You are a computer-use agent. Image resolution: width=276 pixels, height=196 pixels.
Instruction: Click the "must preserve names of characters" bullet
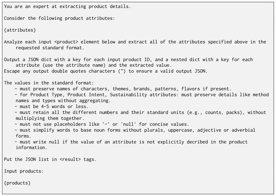(123, 89)
